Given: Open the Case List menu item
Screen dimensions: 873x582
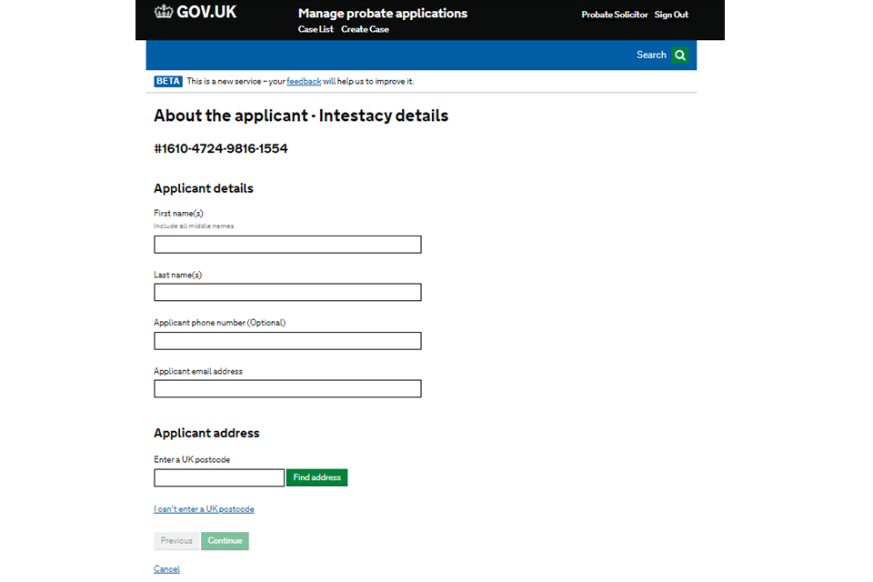Looking at the screenshot, I should click(316, 29).
